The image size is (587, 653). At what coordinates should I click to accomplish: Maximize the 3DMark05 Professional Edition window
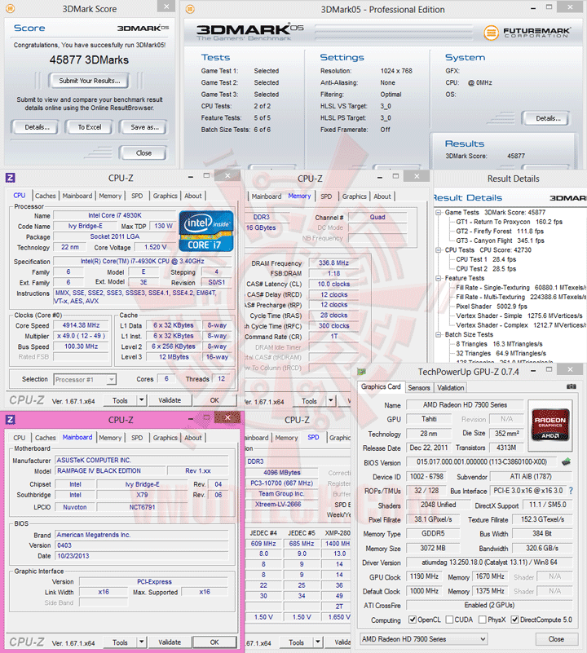[x=549, y=7]
